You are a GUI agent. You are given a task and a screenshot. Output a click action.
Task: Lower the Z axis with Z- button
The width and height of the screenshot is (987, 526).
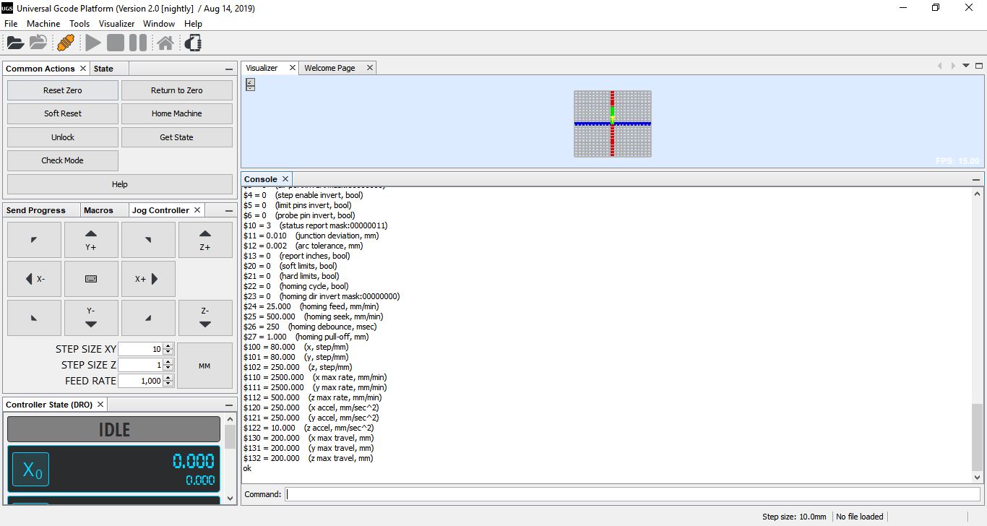tap(205, 318)
